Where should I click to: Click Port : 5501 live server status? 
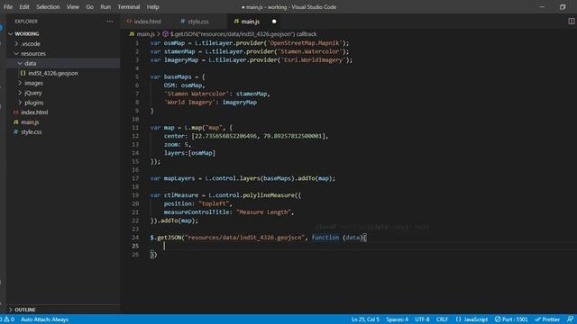pyautogui.click(x=511, y=319)
